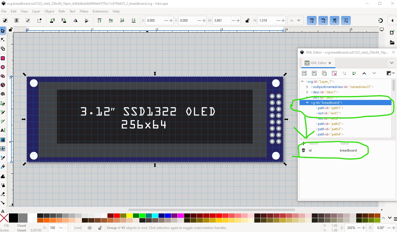Rotate selection 90° counter-clockwise
Screen dimensions: 397x232
tap(52, 20)
